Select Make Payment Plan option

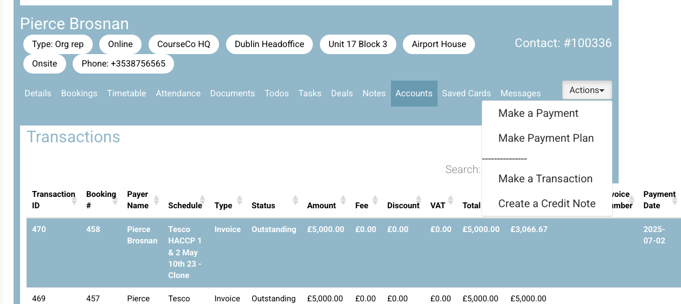[546, 138]
